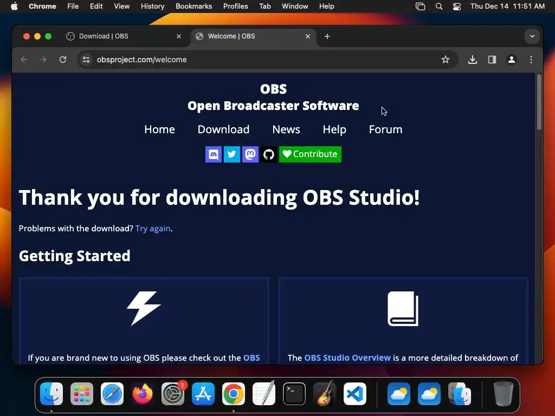Image resolution: width=555 pixels, height=416 pixels.
Task: Click the lightning bolt quick start icon
Action: tap(144, 308)
